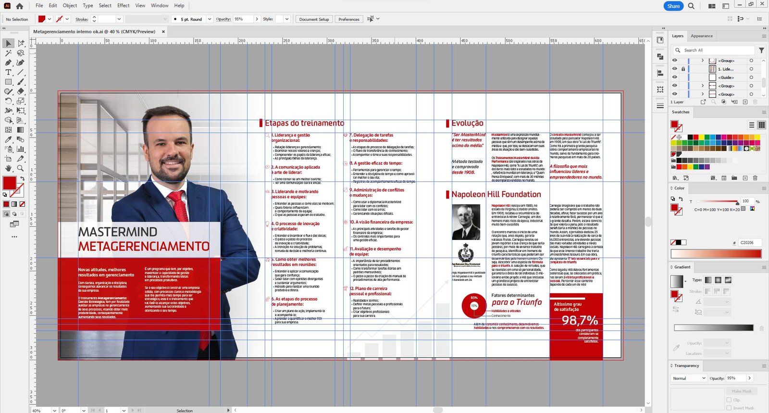The width and height of the screenshot is (769, 413).
Task: Toggle the Invert Mask checkbox
Action: 729,408
